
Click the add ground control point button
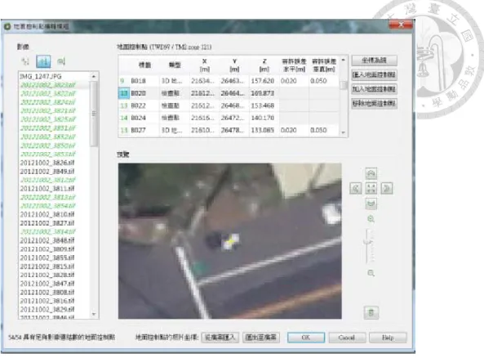pos(374,89)
